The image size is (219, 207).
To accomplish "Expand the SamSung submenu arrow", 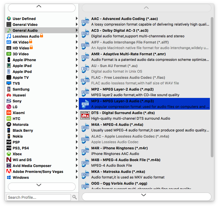I will pyautogui.click(x=77, y=89).
